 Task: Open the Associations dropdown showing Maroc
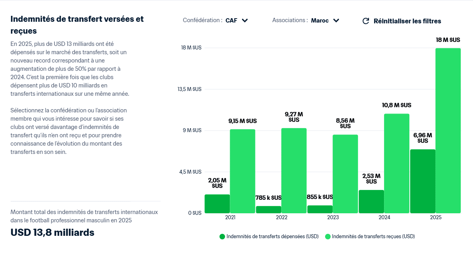[x=324, y=20]
